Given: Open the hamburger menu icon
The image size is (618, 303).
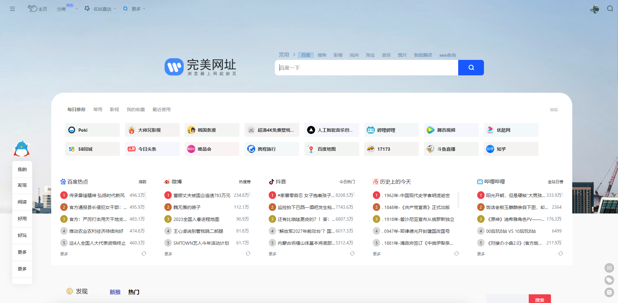Looking at the screenshot, I should coord(12,9).
